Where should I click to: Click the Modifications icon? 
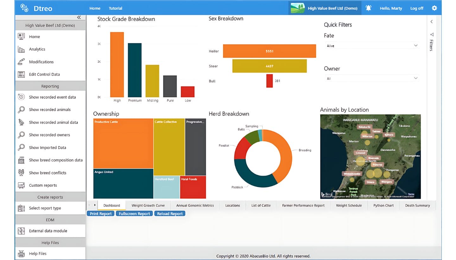coord(21,62)
